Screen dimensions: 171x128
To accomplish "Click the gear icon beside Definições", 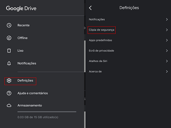I will 9,80.
